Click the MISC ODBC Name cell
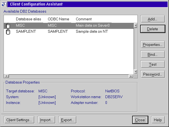Viewport: 169px width, 127px height. coord(52,26)
